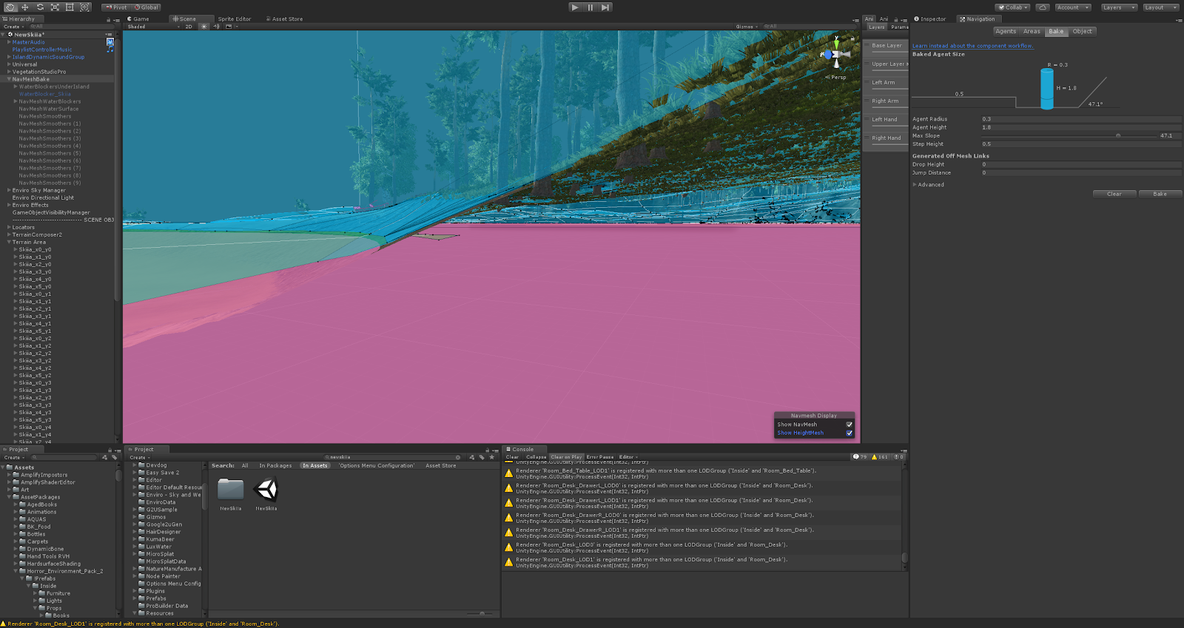Click the Step Height value field

click(1081, 144)
